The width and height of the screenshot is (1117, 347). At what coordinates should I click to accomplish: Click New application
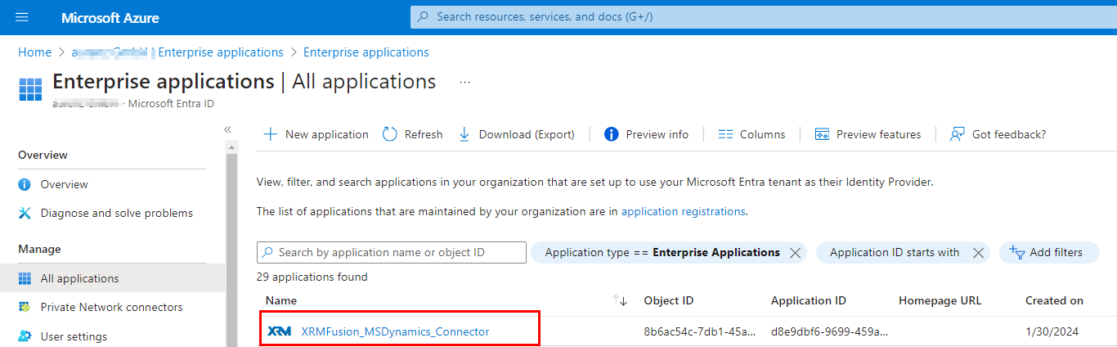click(x=316, y=134)
